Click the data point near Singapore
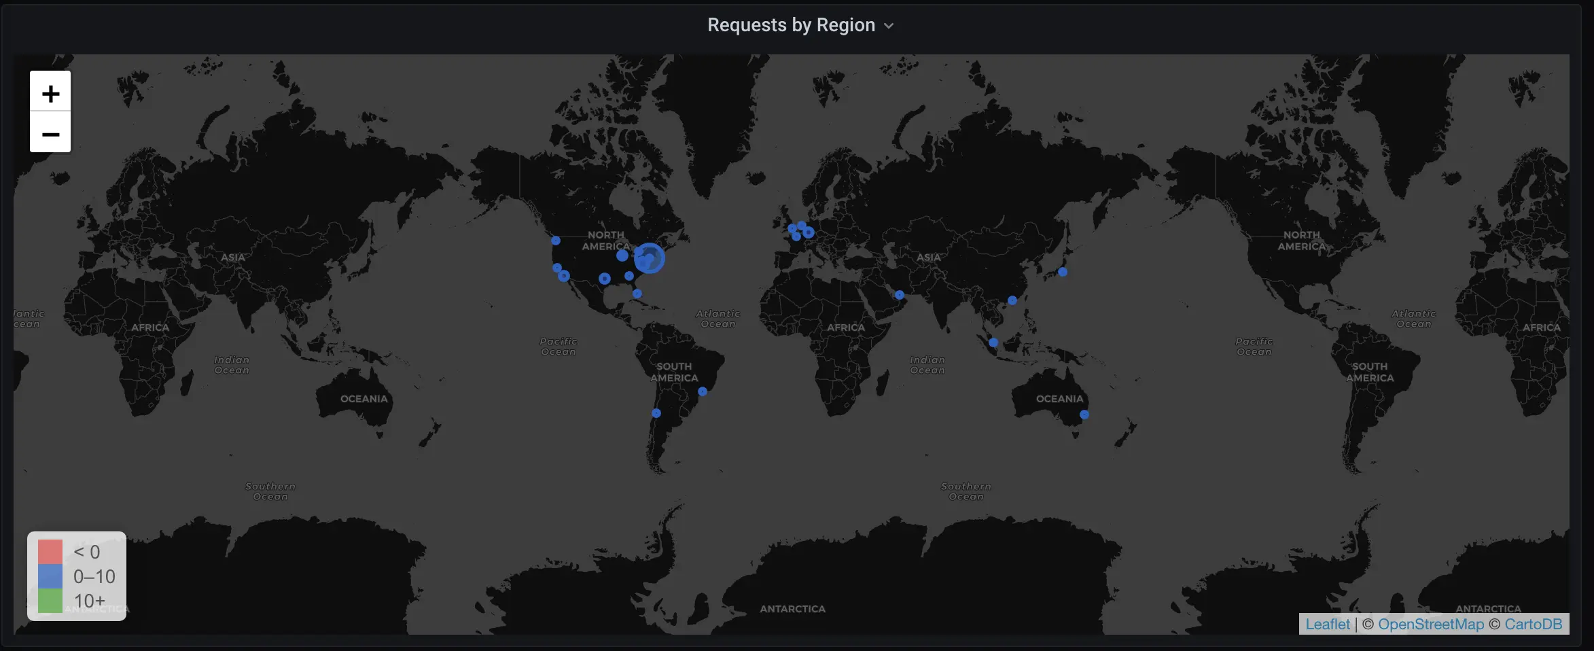This screenshot has height=651, width=1594. [x=993, y=342]
